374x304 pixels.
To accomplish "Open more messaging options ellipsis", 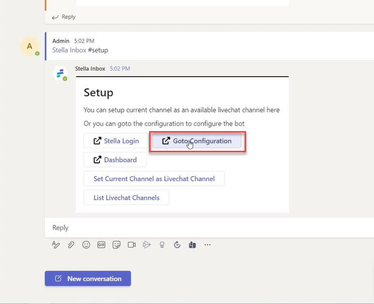I will click(x=208, y=245).
